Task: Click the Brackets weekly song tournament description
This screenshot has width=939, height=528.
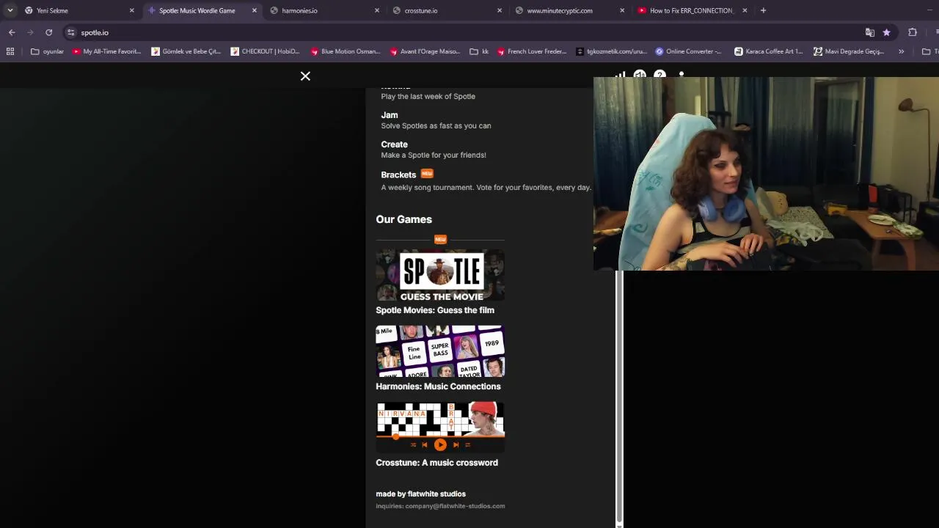Action: tap(486, 188)
